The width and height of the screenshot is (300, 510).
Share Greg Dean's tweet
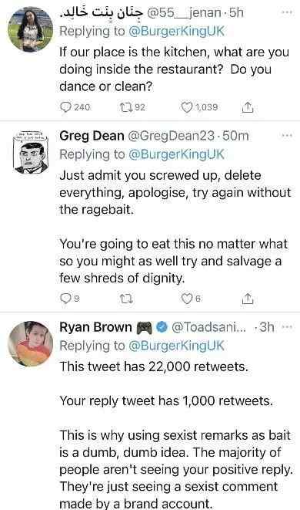[x=248, y=298]
